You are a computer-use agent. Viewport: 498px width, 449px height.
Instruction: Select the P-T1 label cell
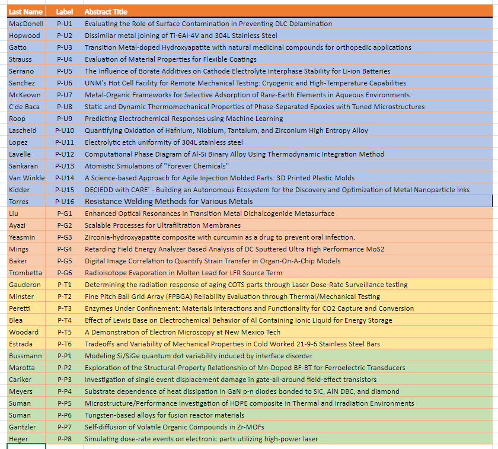64,285
